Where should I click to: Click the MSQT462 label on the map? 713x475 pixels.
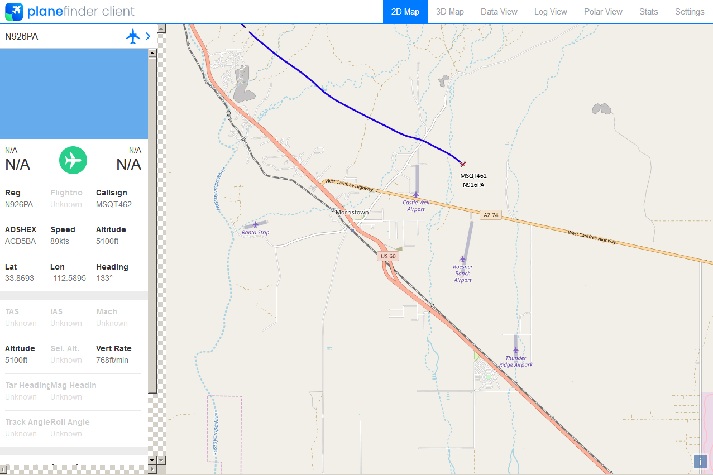click(473, 176)
